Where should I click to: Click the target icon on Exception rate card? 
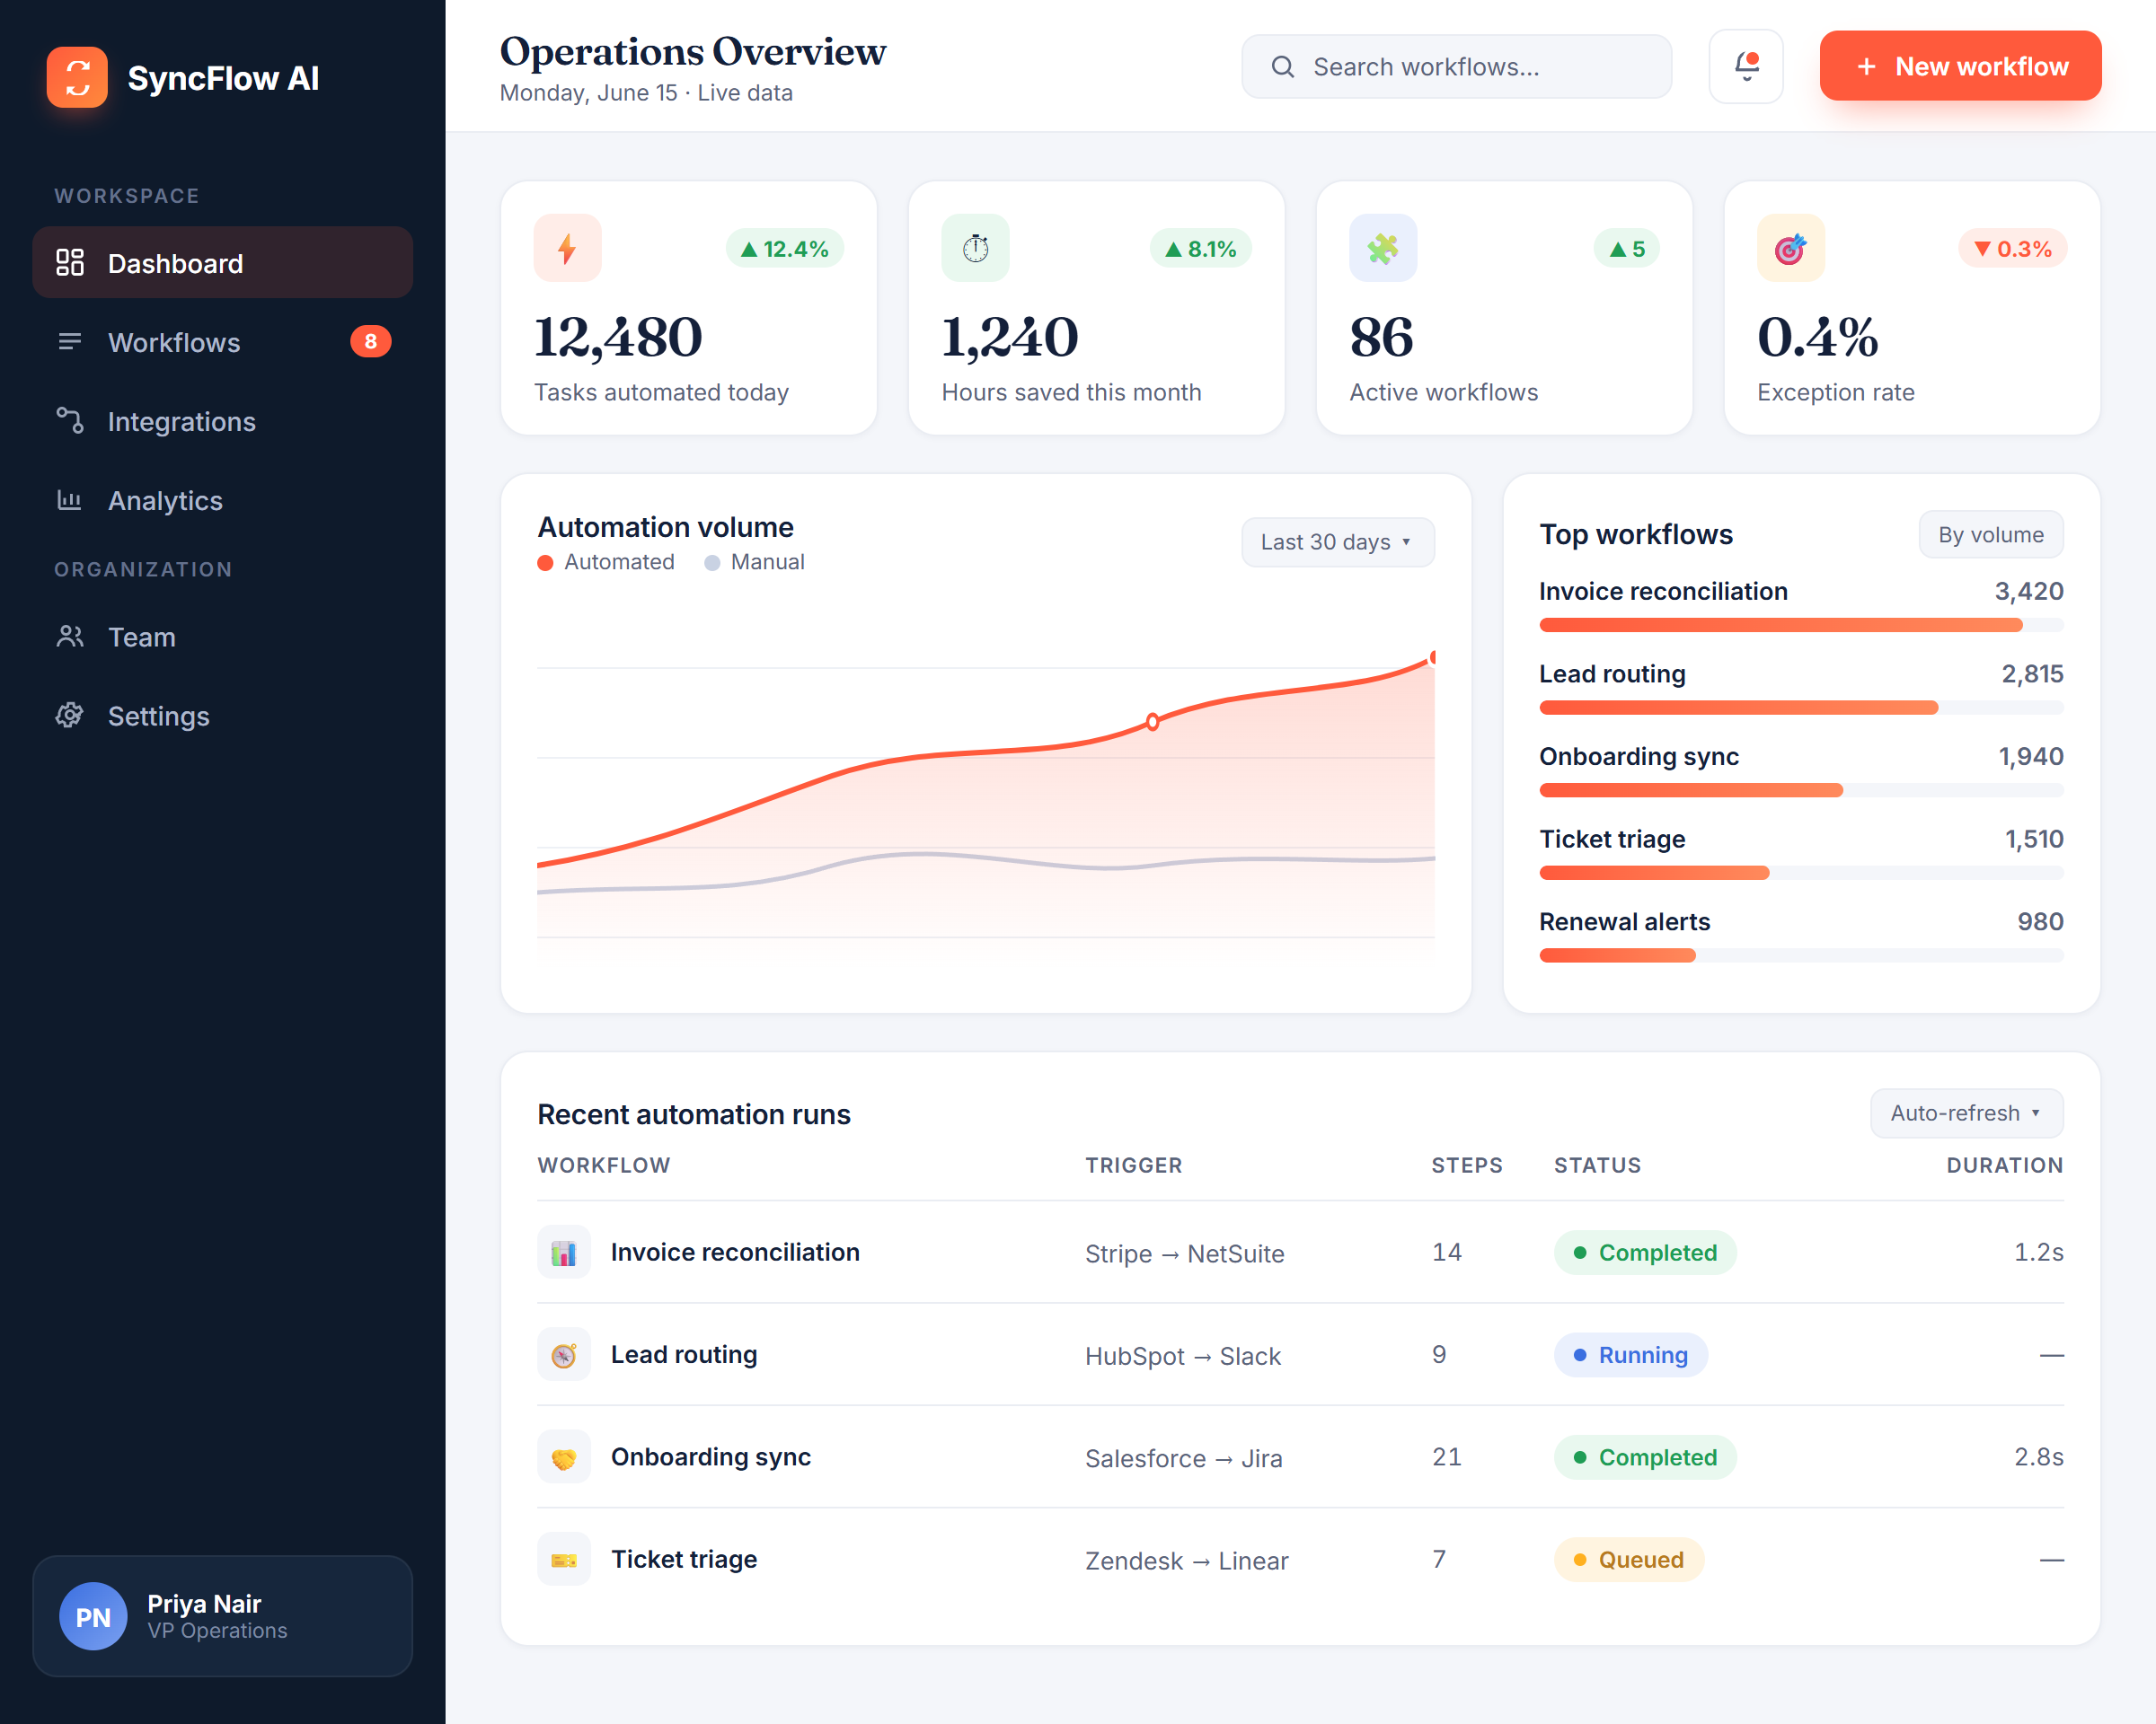pyautogui.click(x=1791, y=248)
